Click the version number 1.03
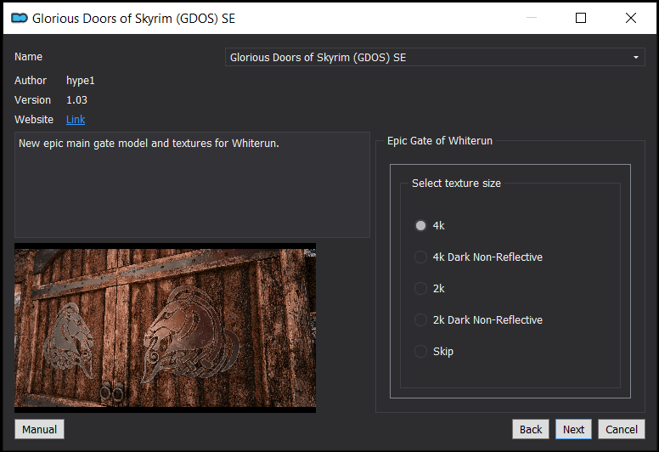 (x=77, y=100)
